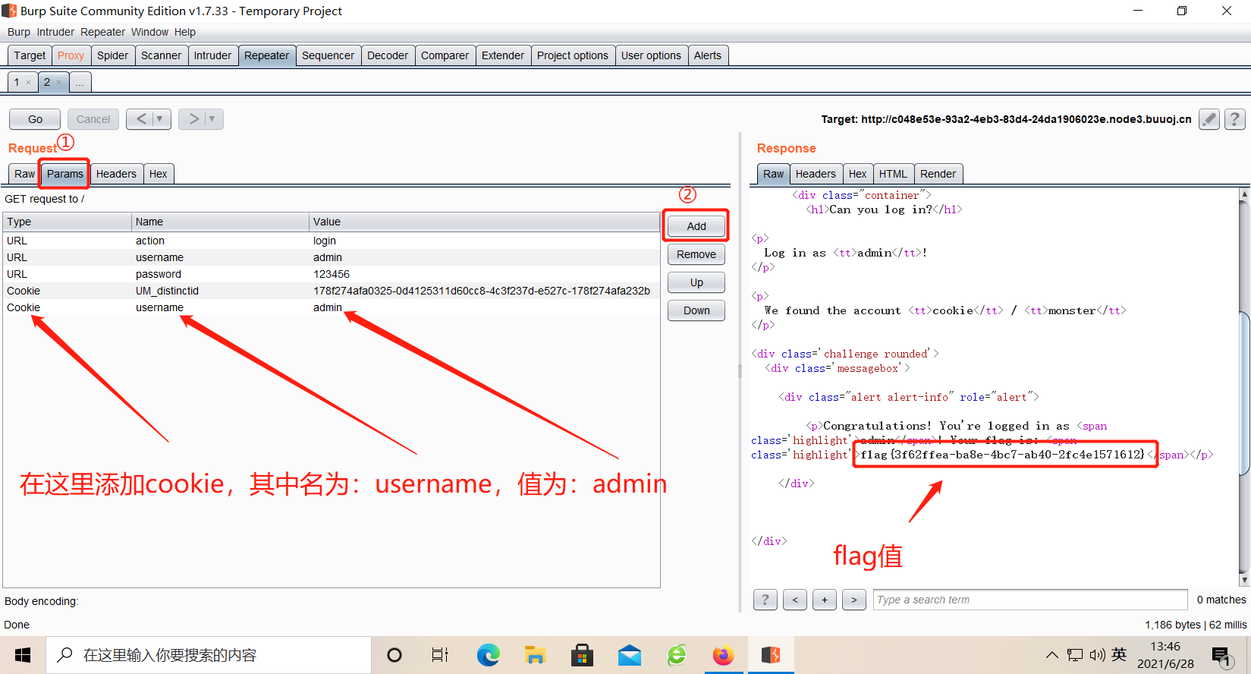The image size is (1251, 674).
Task: Click the edit target pencil icon
Action: (1209, 119)
